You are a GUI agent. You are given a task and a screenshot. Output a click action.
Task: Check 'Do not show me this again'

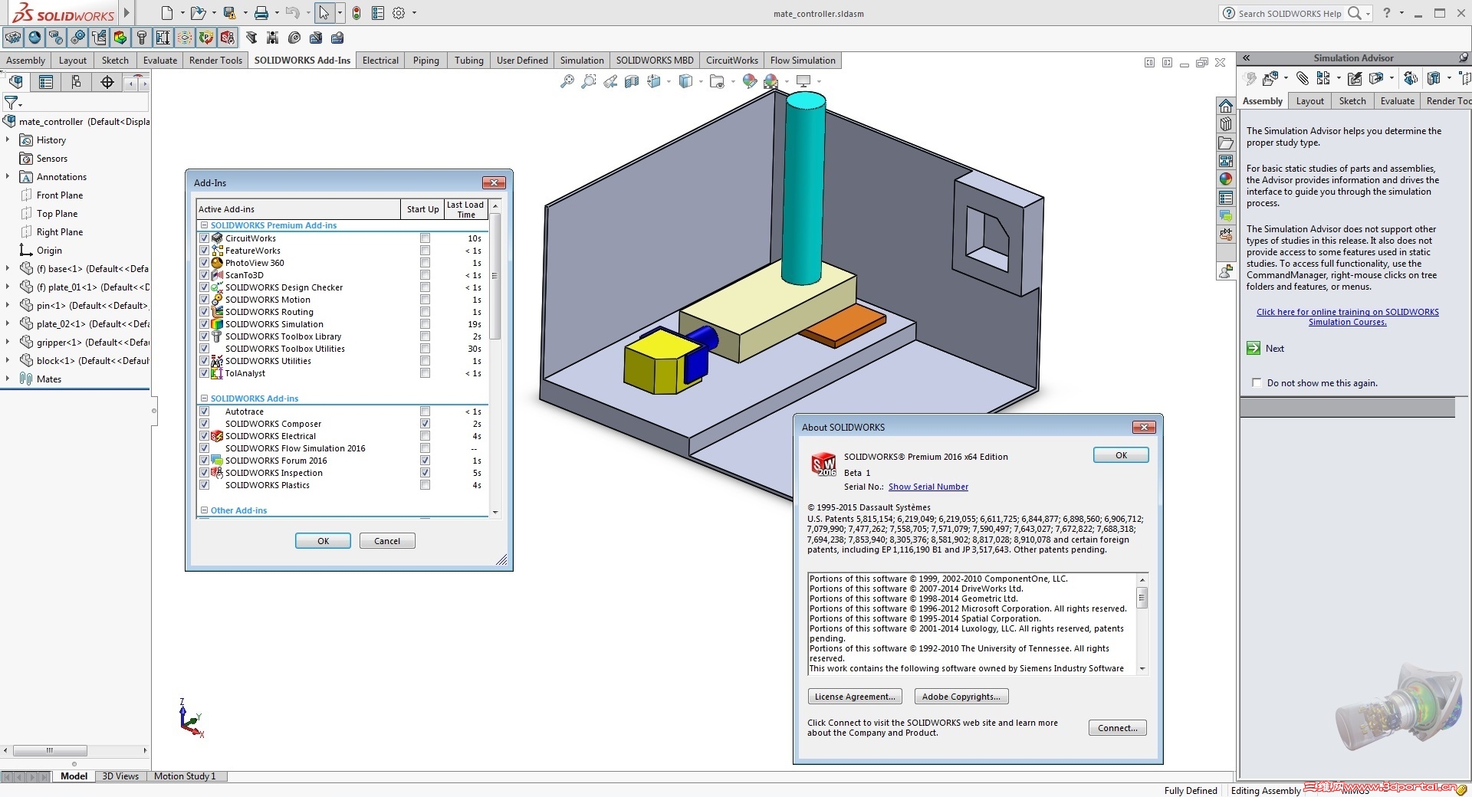tap(1257, 383)
